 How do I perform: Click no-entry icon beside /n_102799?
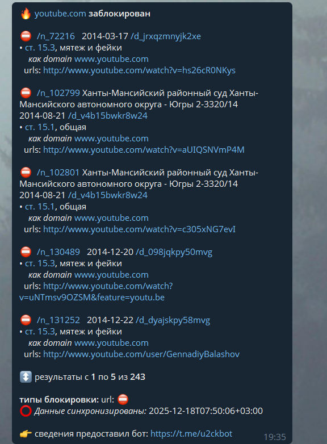click(26, 93)
